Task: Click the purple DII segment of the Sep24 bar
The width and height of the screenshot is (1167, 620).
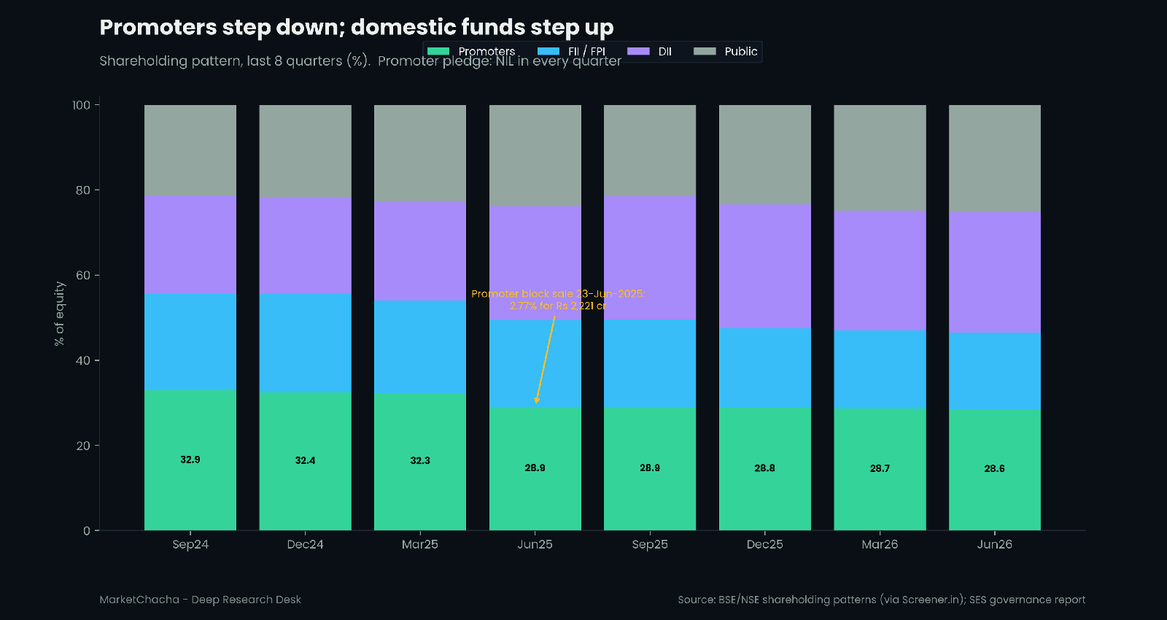Action: click(190, 245)
